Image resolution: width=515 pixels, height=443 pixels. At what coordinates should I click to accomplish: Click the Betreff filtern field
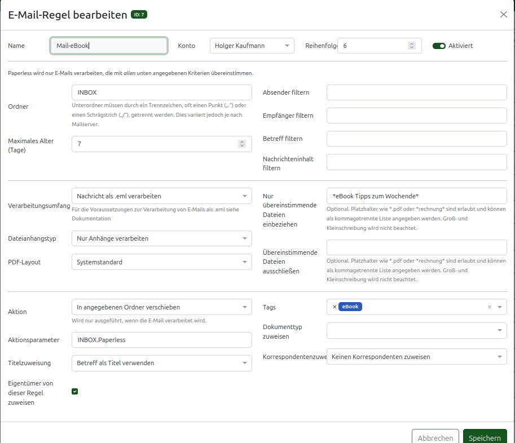pos(416,139)
